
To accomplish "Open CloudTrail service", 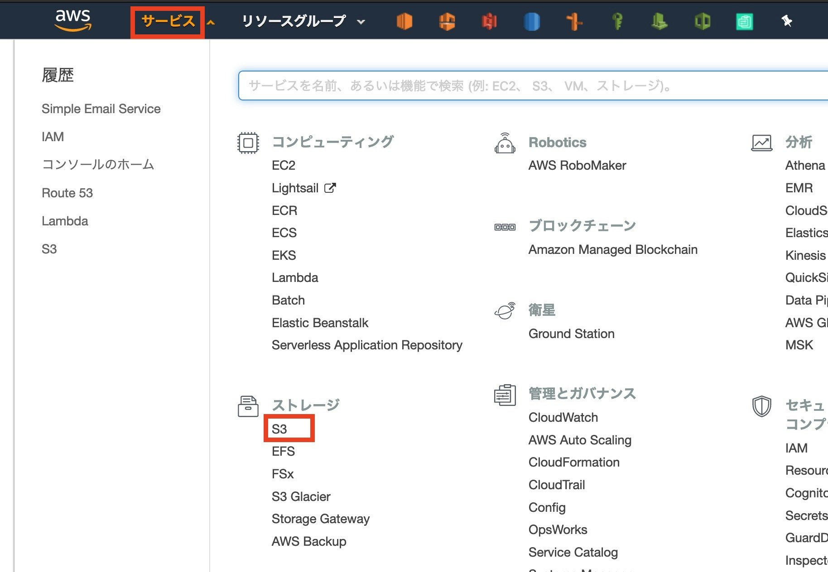I will pyautogui.click(x=557, y=485).
